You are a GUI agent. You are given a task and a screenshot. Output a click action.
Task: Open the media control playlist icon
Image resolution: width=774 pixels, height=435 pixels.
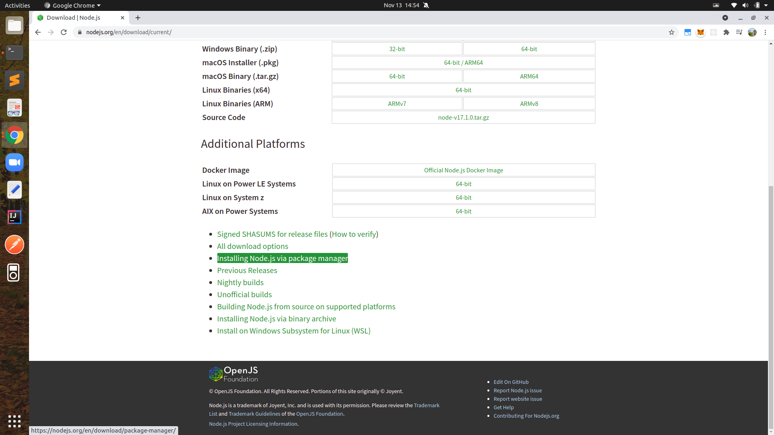point(739,32)
